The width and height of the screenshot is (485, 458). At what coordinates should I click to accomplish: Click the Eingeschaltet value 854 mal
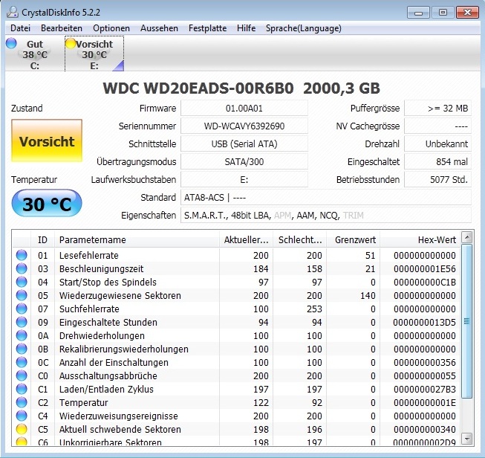tap(437, 161)
